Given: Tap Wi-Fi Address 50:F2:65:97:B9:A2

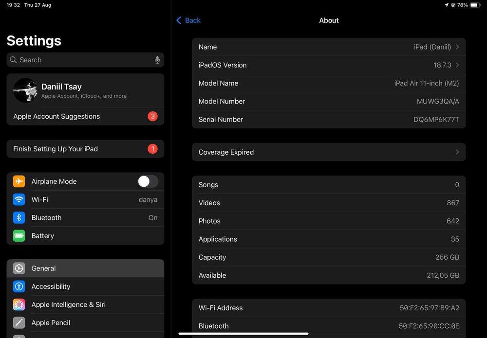Looking at the screenshot, I should click(x=429, y=308).
